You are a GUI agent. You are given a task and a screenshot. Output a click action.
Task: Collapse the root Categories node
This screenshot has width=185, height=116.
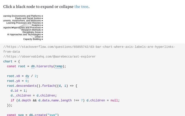(x=12, y=28)
